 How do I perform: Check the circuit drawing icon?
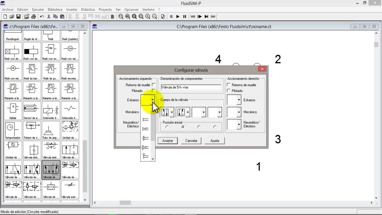tap(163, 17)
